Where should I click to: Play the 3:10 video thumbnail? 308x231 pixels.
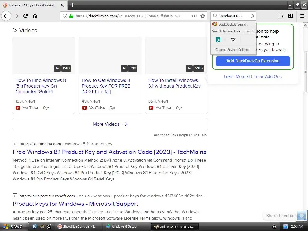click(110, 56)
